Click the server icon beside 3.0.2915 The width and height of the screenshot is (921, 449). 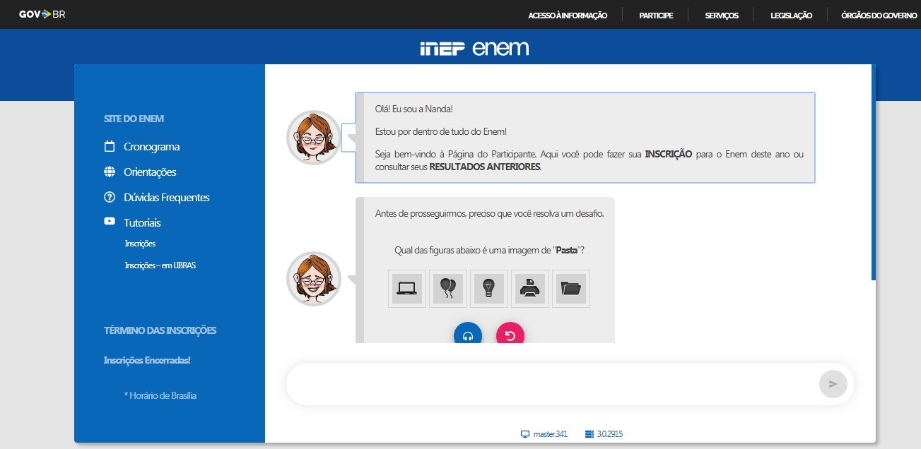[589, 434]
